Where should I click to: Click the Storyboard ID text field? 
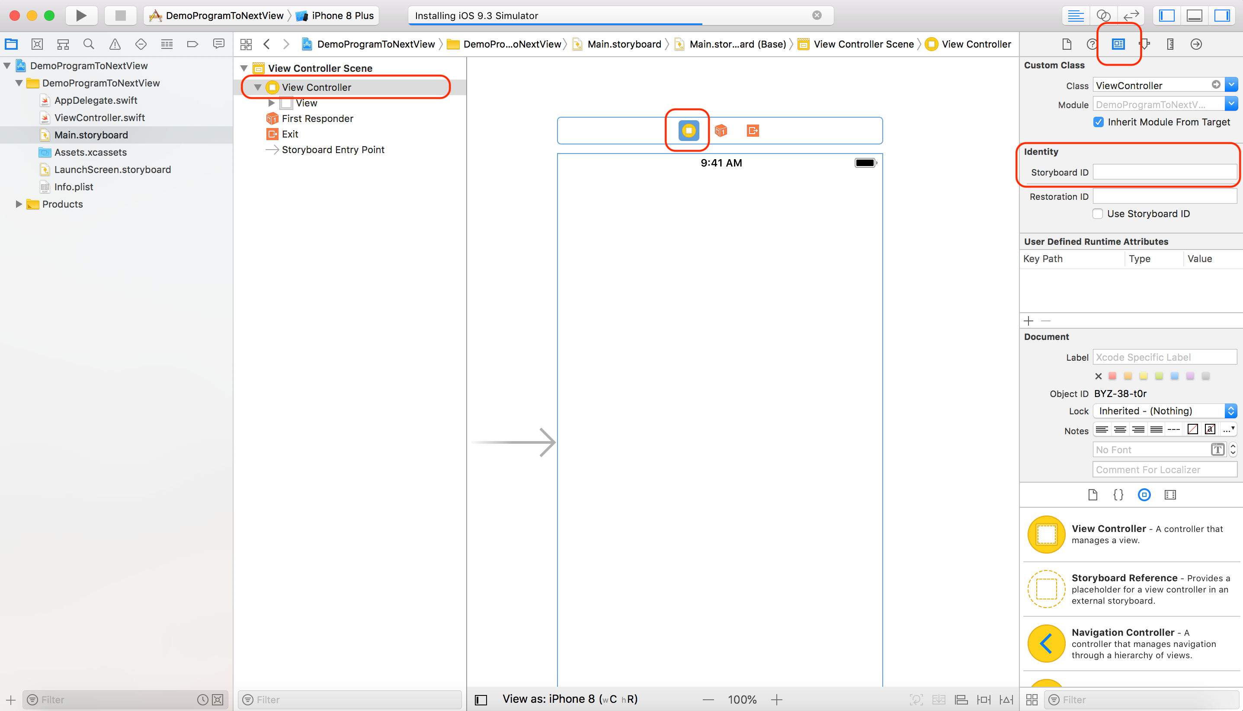(x=1164, y=172)
